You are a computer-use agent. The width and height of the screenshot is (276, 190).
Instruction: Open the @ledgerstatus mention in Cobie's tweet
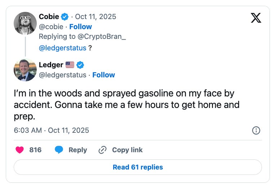(x=62, y=48)
